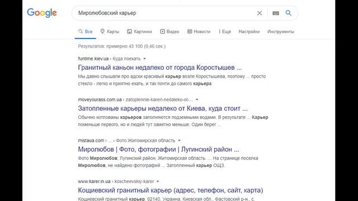Click the blue search magnifier icon

click(x=289, y=13)
